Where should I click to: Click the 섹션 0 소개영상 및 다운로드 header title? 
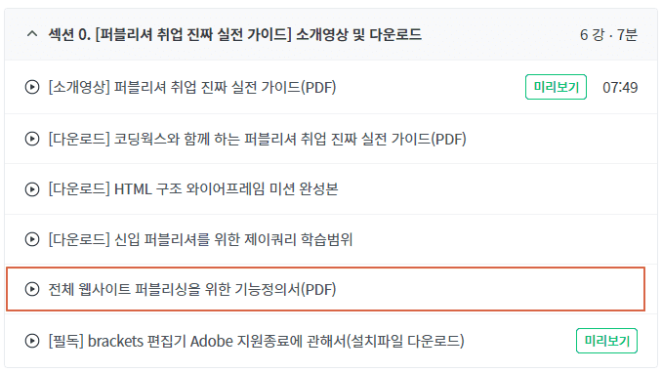(x=234, y=34)
